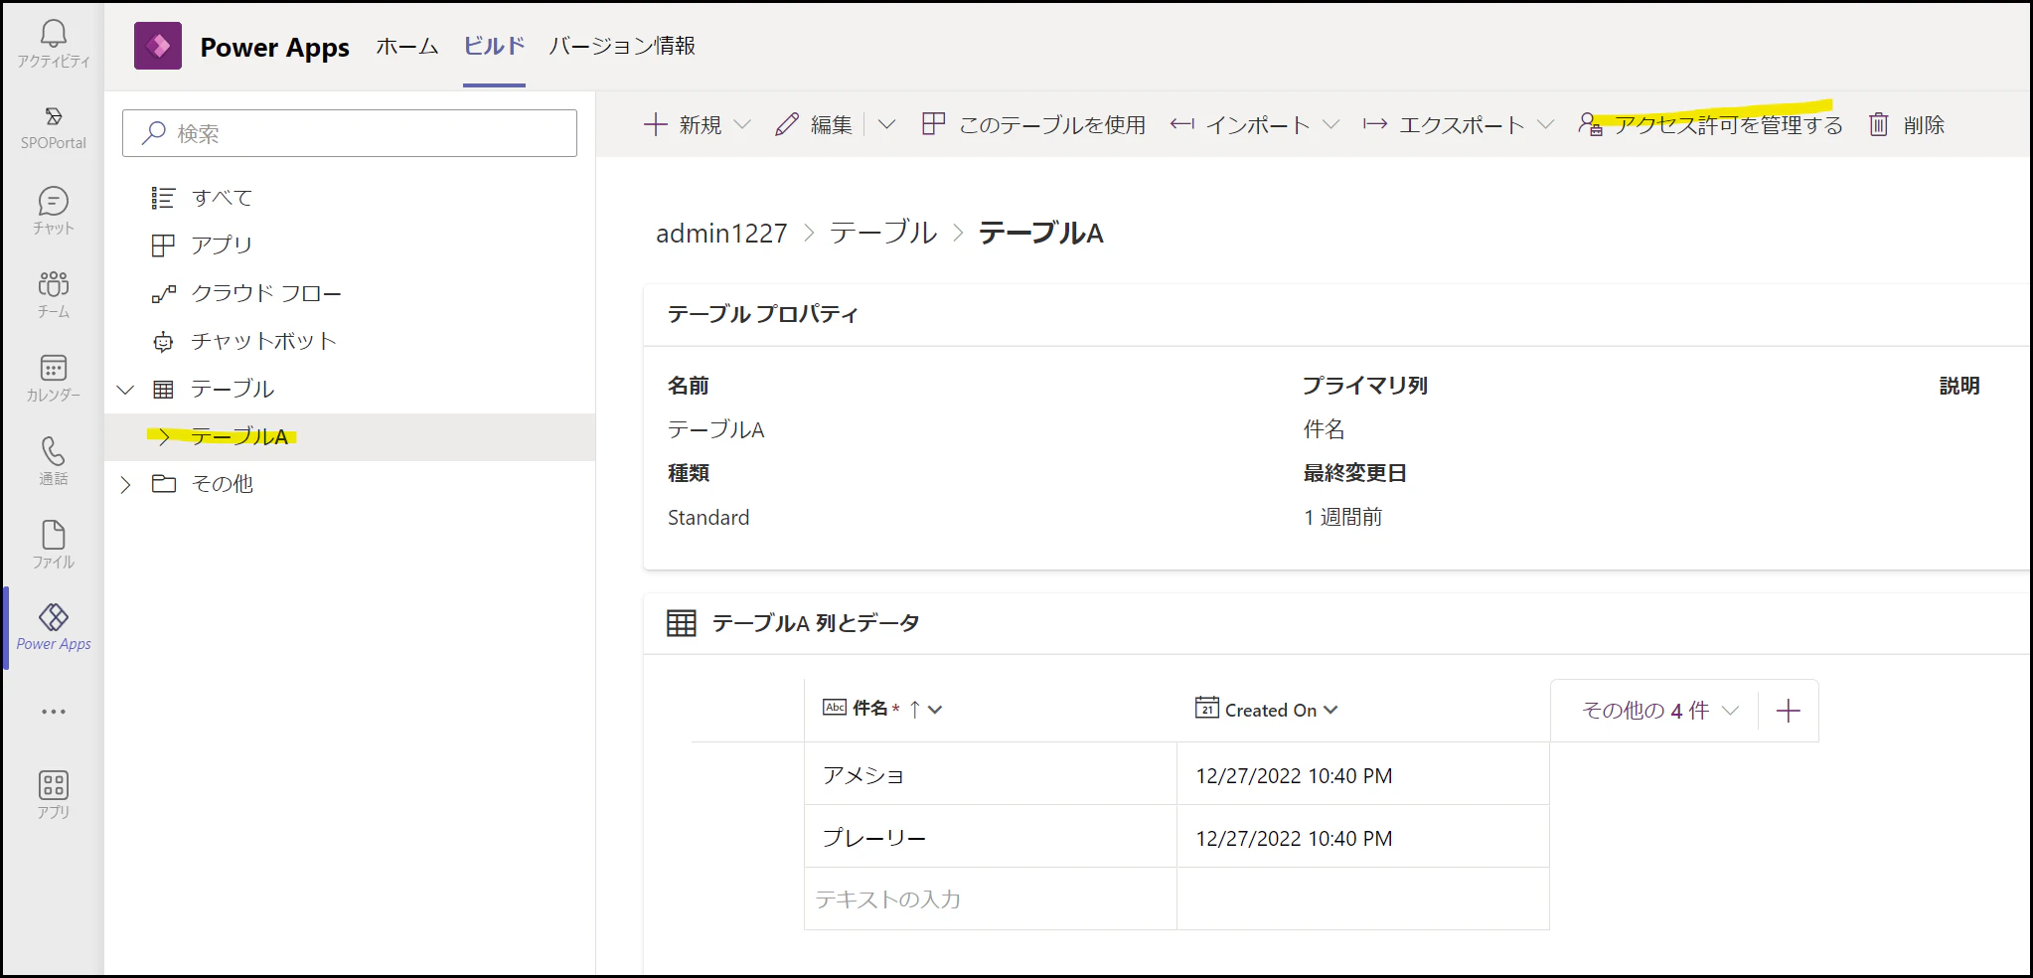Click the 'このテーブルを使用' app icon
This screenshot has height=978, width=2033.
pyautogui.click(x=933, y=124)
